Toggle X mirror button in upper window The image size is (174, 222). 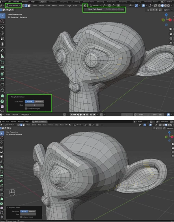click(151, 10)
